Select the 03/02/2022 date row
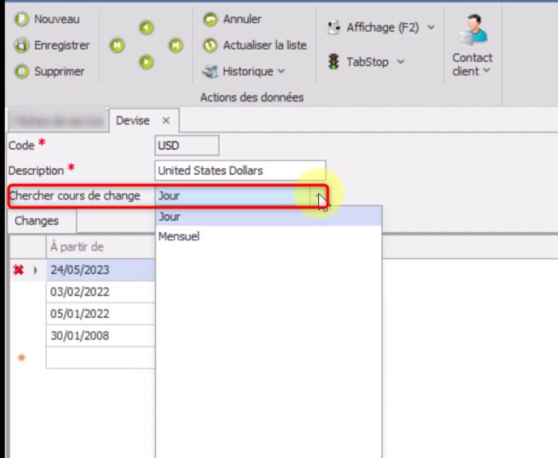Screen dimensions: 558x458 (101, 292)
